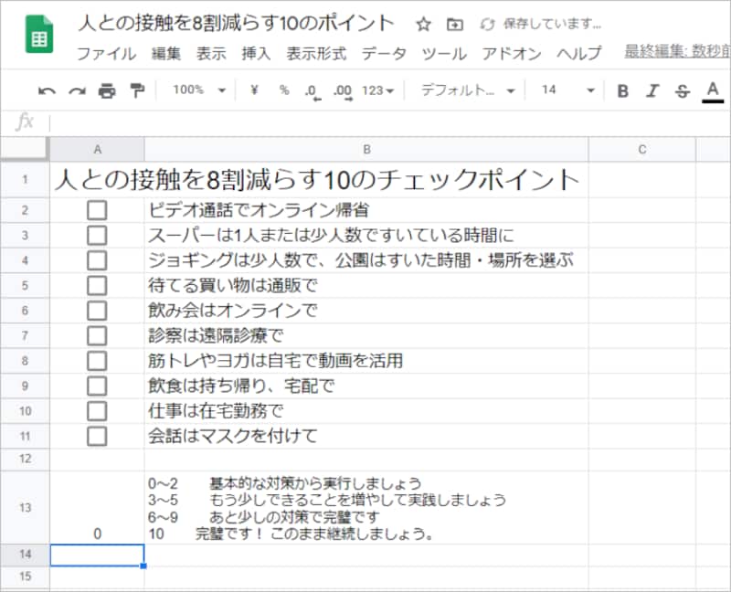731x592 pixels.
Task: Check the checkbox next to ビデオ通話でオンライン帰省
Action: (x=99, y=208)
